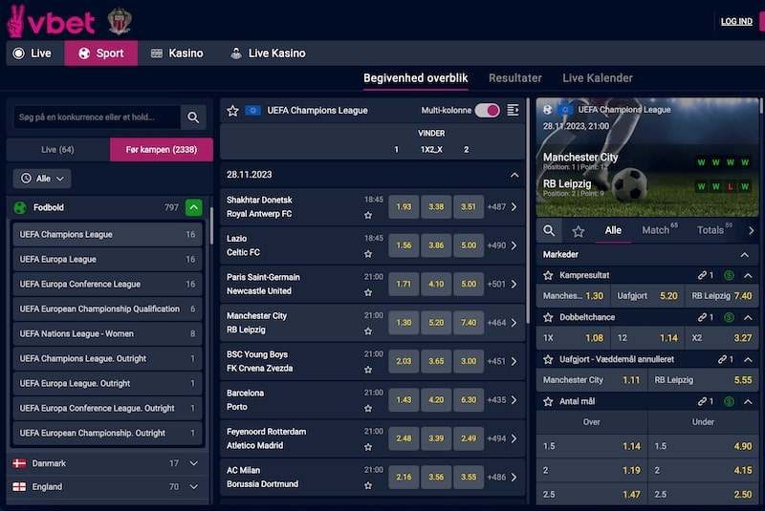Click the layout list icon next to Multi-kolonne

click(513, 111)
